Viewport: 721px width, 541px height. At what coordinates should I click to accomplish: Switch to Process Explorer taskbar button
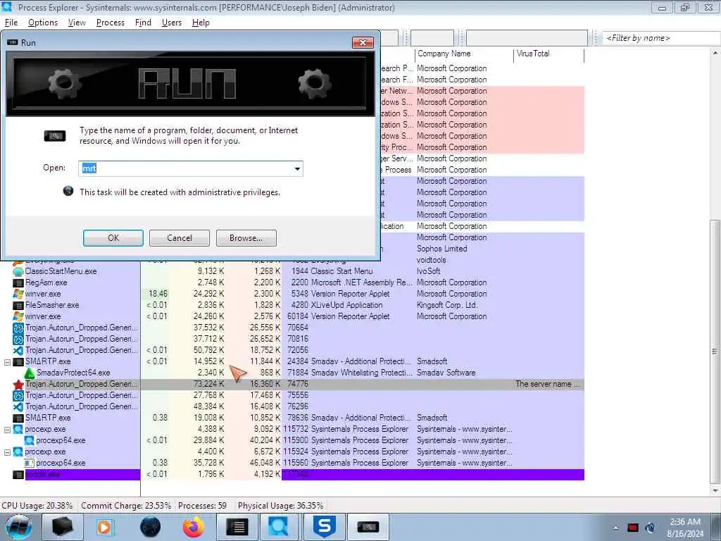pos(280,527)
